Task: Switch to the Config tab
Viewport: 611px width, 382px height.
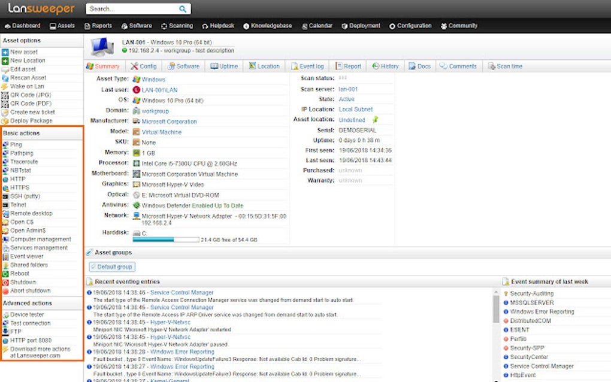Action: coord(146,66)
